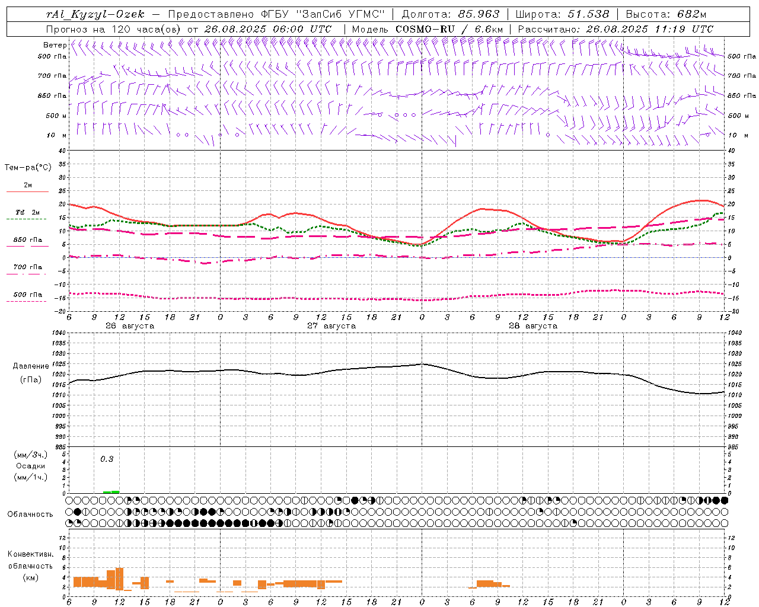
Task: Click the 27 августа date label
Action: [x=331, y=326]
